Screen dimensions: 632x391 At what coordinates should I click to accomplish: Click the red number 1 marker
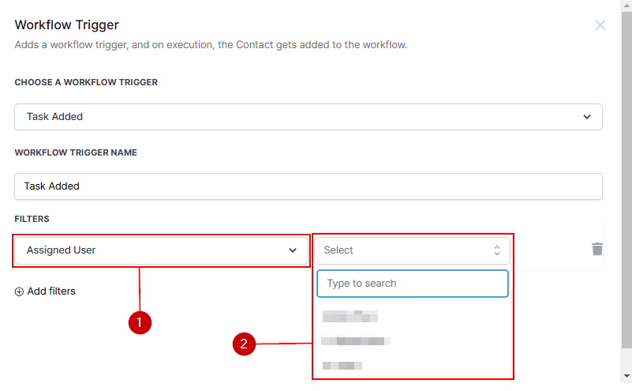click(x=140, y=322)
